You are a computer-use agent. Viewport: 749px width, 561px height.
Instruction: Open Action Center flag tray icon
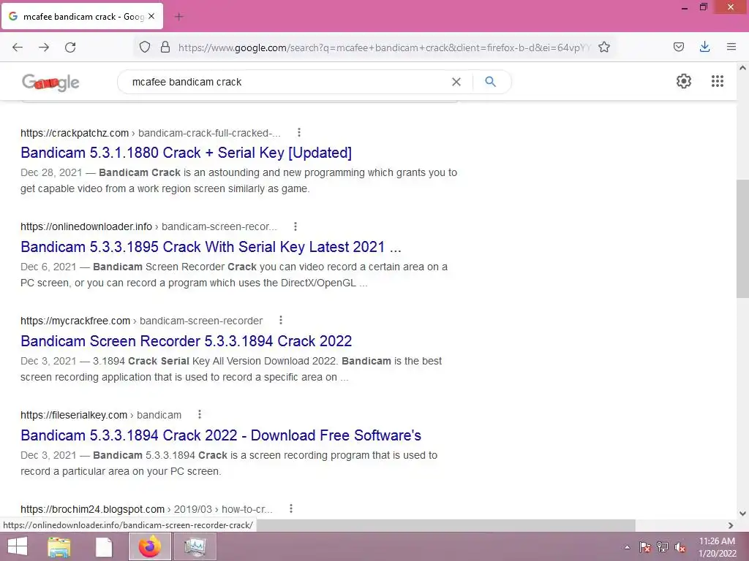pos(645,547)
